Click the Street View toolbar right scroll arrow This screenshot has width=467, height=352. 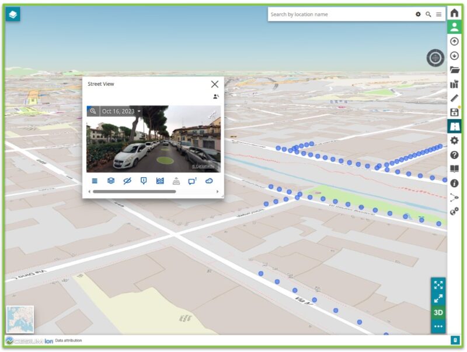[x=217, y=192]
